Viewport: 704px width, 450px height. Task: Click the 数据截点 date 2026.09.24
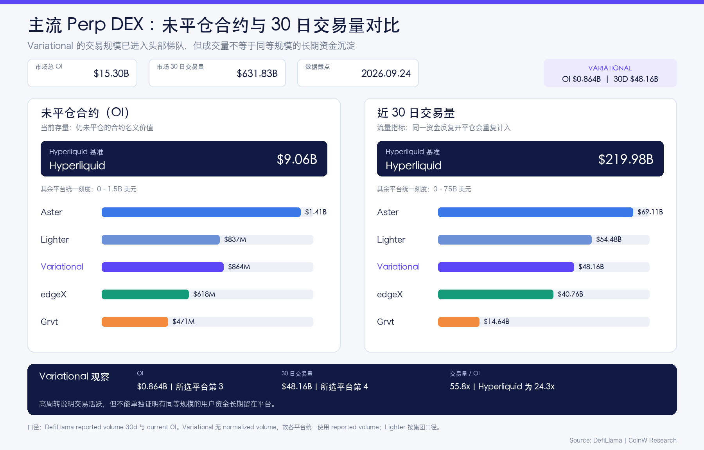[x=386, y=74]
